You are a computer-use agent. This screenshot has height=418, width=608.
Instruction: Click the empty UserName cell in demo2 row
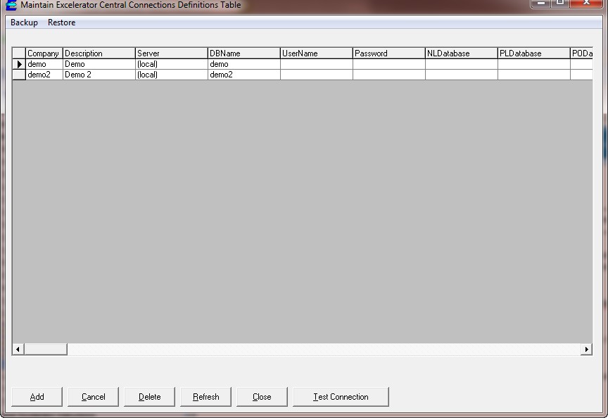coord(317,75)
